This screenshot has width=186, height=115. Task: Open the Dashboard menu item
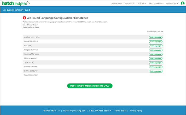click(x=116, y=4)
